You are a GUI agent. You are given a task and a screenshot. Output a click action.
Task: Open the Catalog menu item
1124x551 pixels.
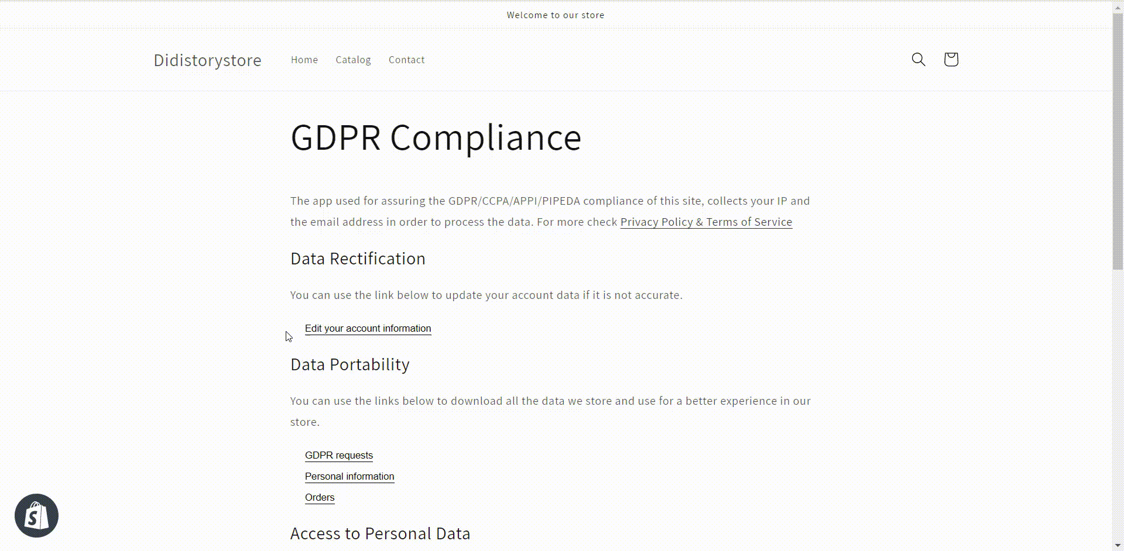(353, 60)
